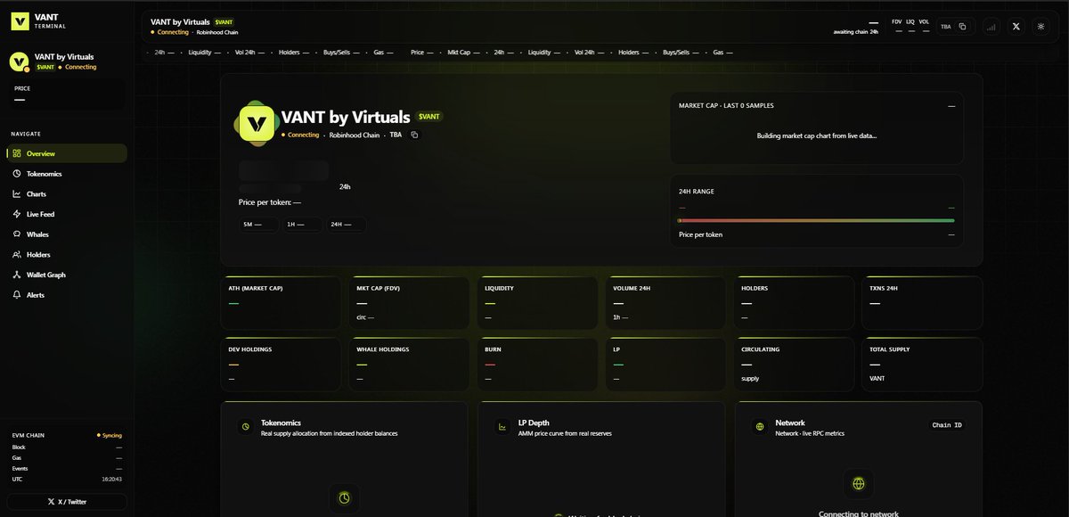Click the FDV stat in the header

coord(897,26)
